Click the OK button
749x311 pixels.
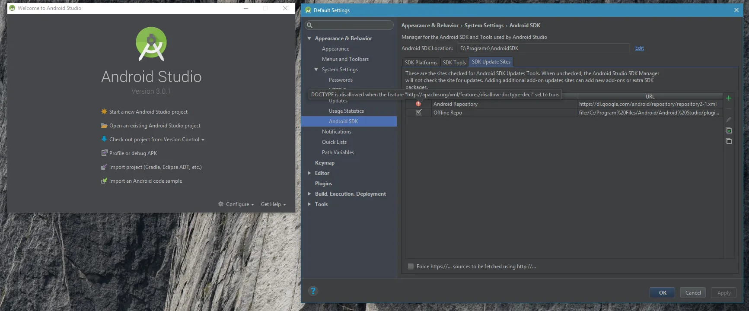(x=663, y=292)
